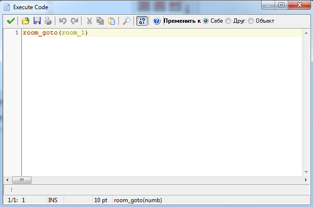Maximize the Execute Code window
Image resolution: width=313 pixels, height=207 pixels.
tap(281, 5)
